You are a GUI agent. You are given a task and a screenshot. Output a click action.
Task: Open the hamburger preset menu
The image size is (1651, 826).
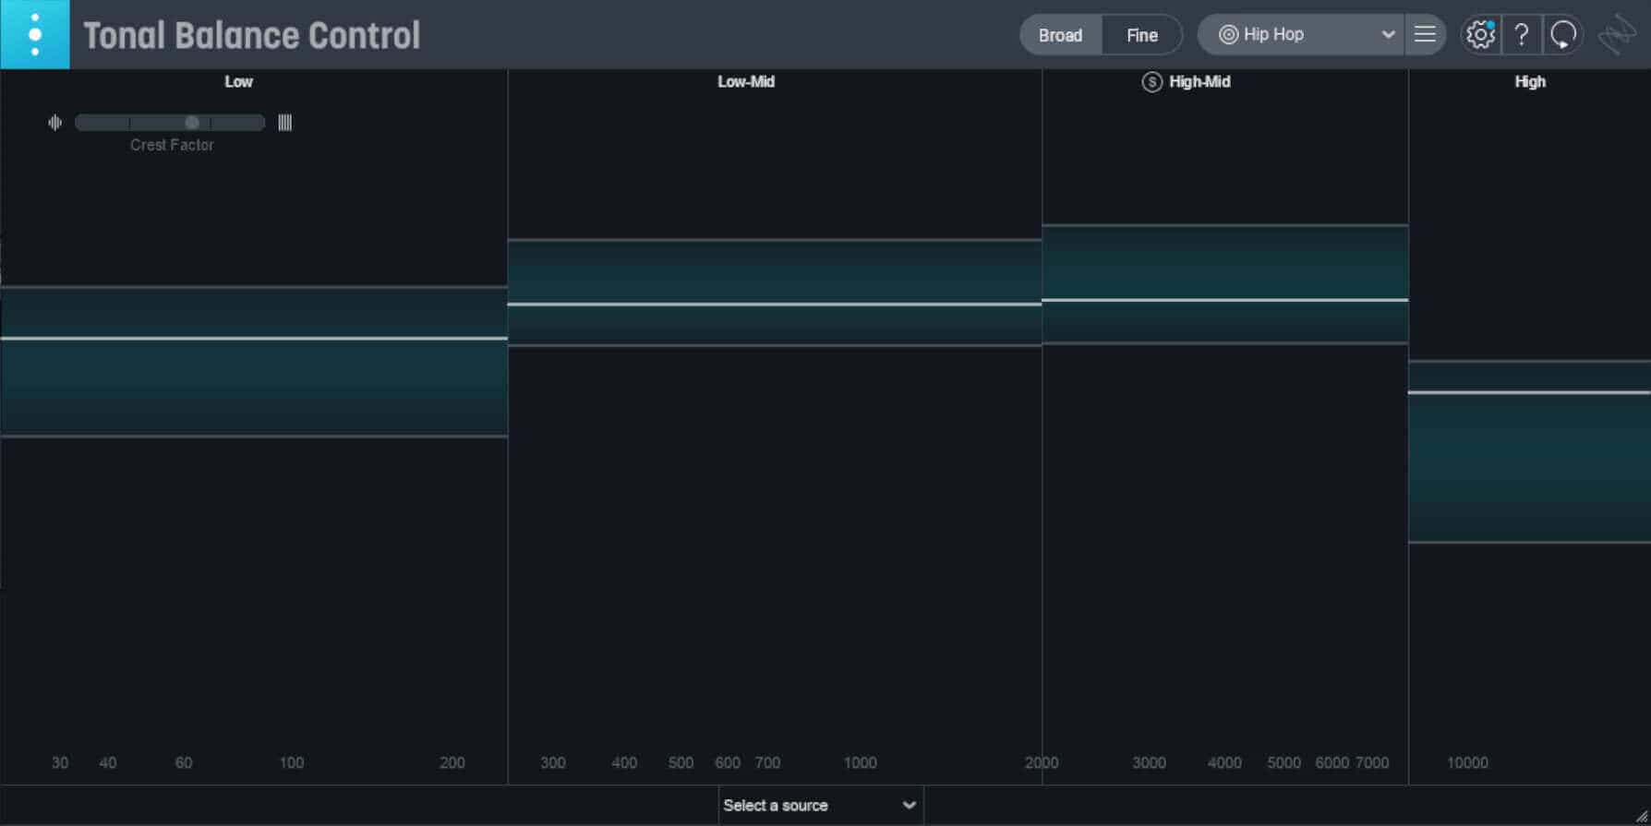click(x=1425, y=35)
